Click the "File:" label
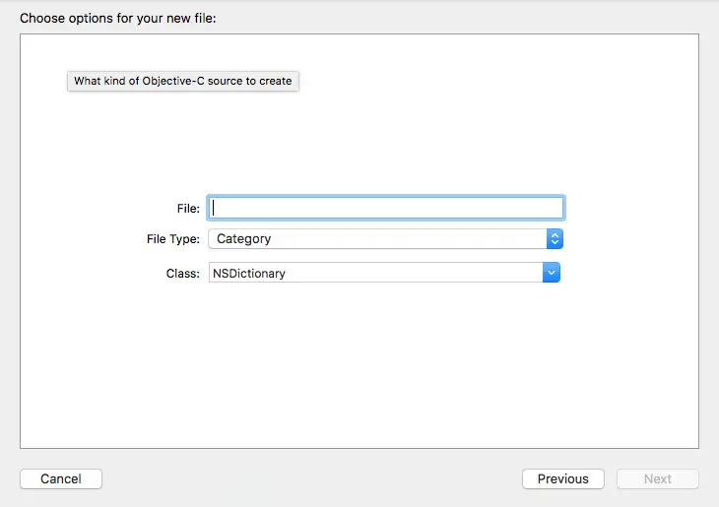The image size is (719, 507). tap(188, 208)
